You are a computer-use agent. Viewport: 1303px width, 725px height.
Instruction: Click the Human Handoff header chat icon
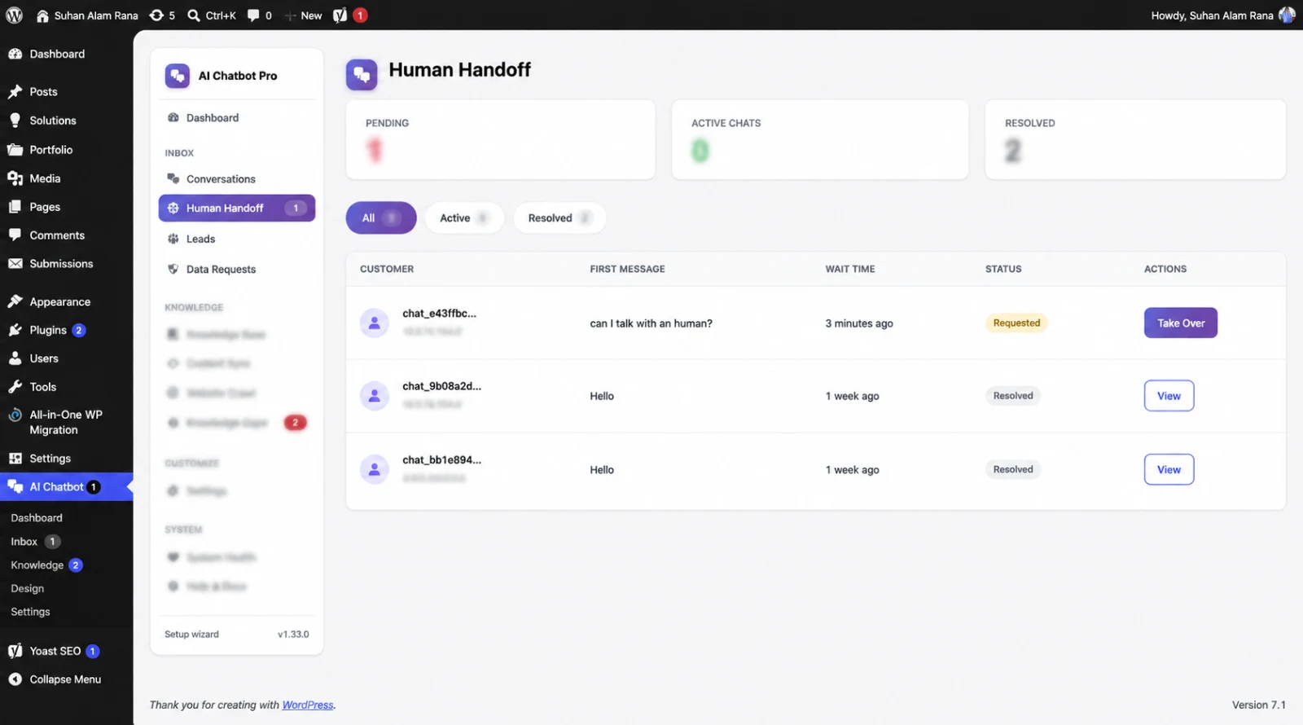[x=362, y=74]
